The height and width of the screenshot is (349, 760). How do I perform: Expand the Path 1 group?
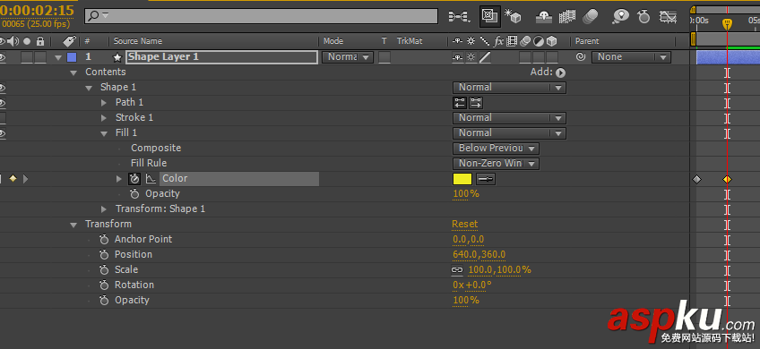(104, 103)
